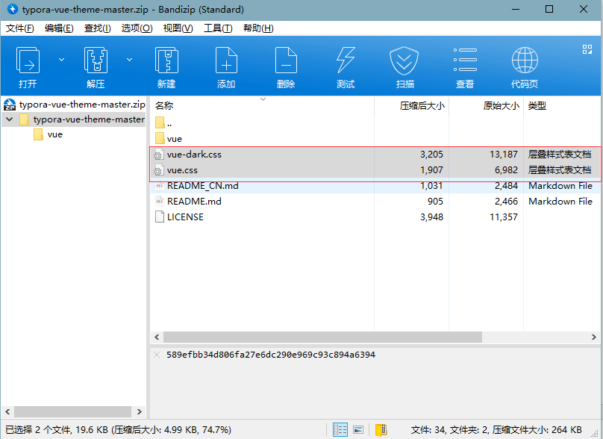Viewport: 603px width, 439px height.
Task: Click the LICENSE blank file icon
Action: [x=159, y=217]
